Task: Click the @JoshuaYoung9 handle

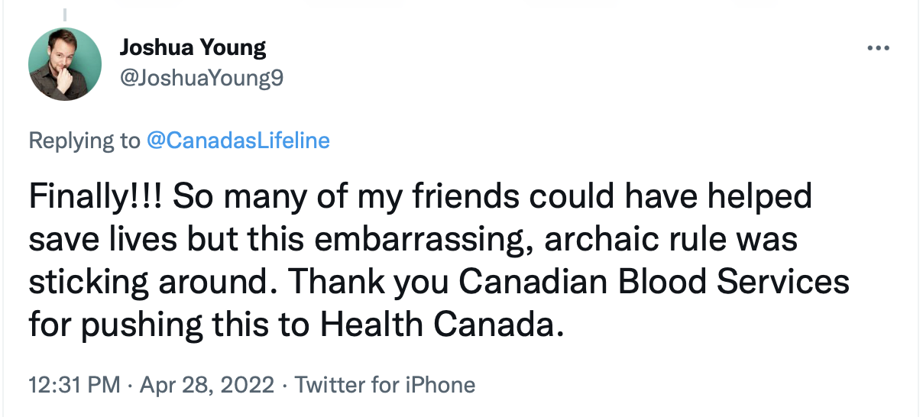Action: click(x=202, y=77)
